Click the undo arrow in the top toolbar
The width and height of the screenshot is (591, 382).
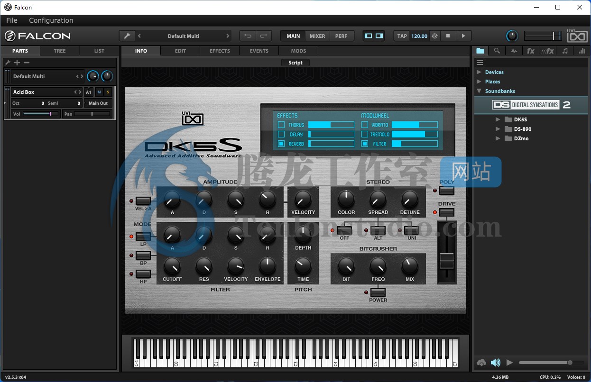248,36
